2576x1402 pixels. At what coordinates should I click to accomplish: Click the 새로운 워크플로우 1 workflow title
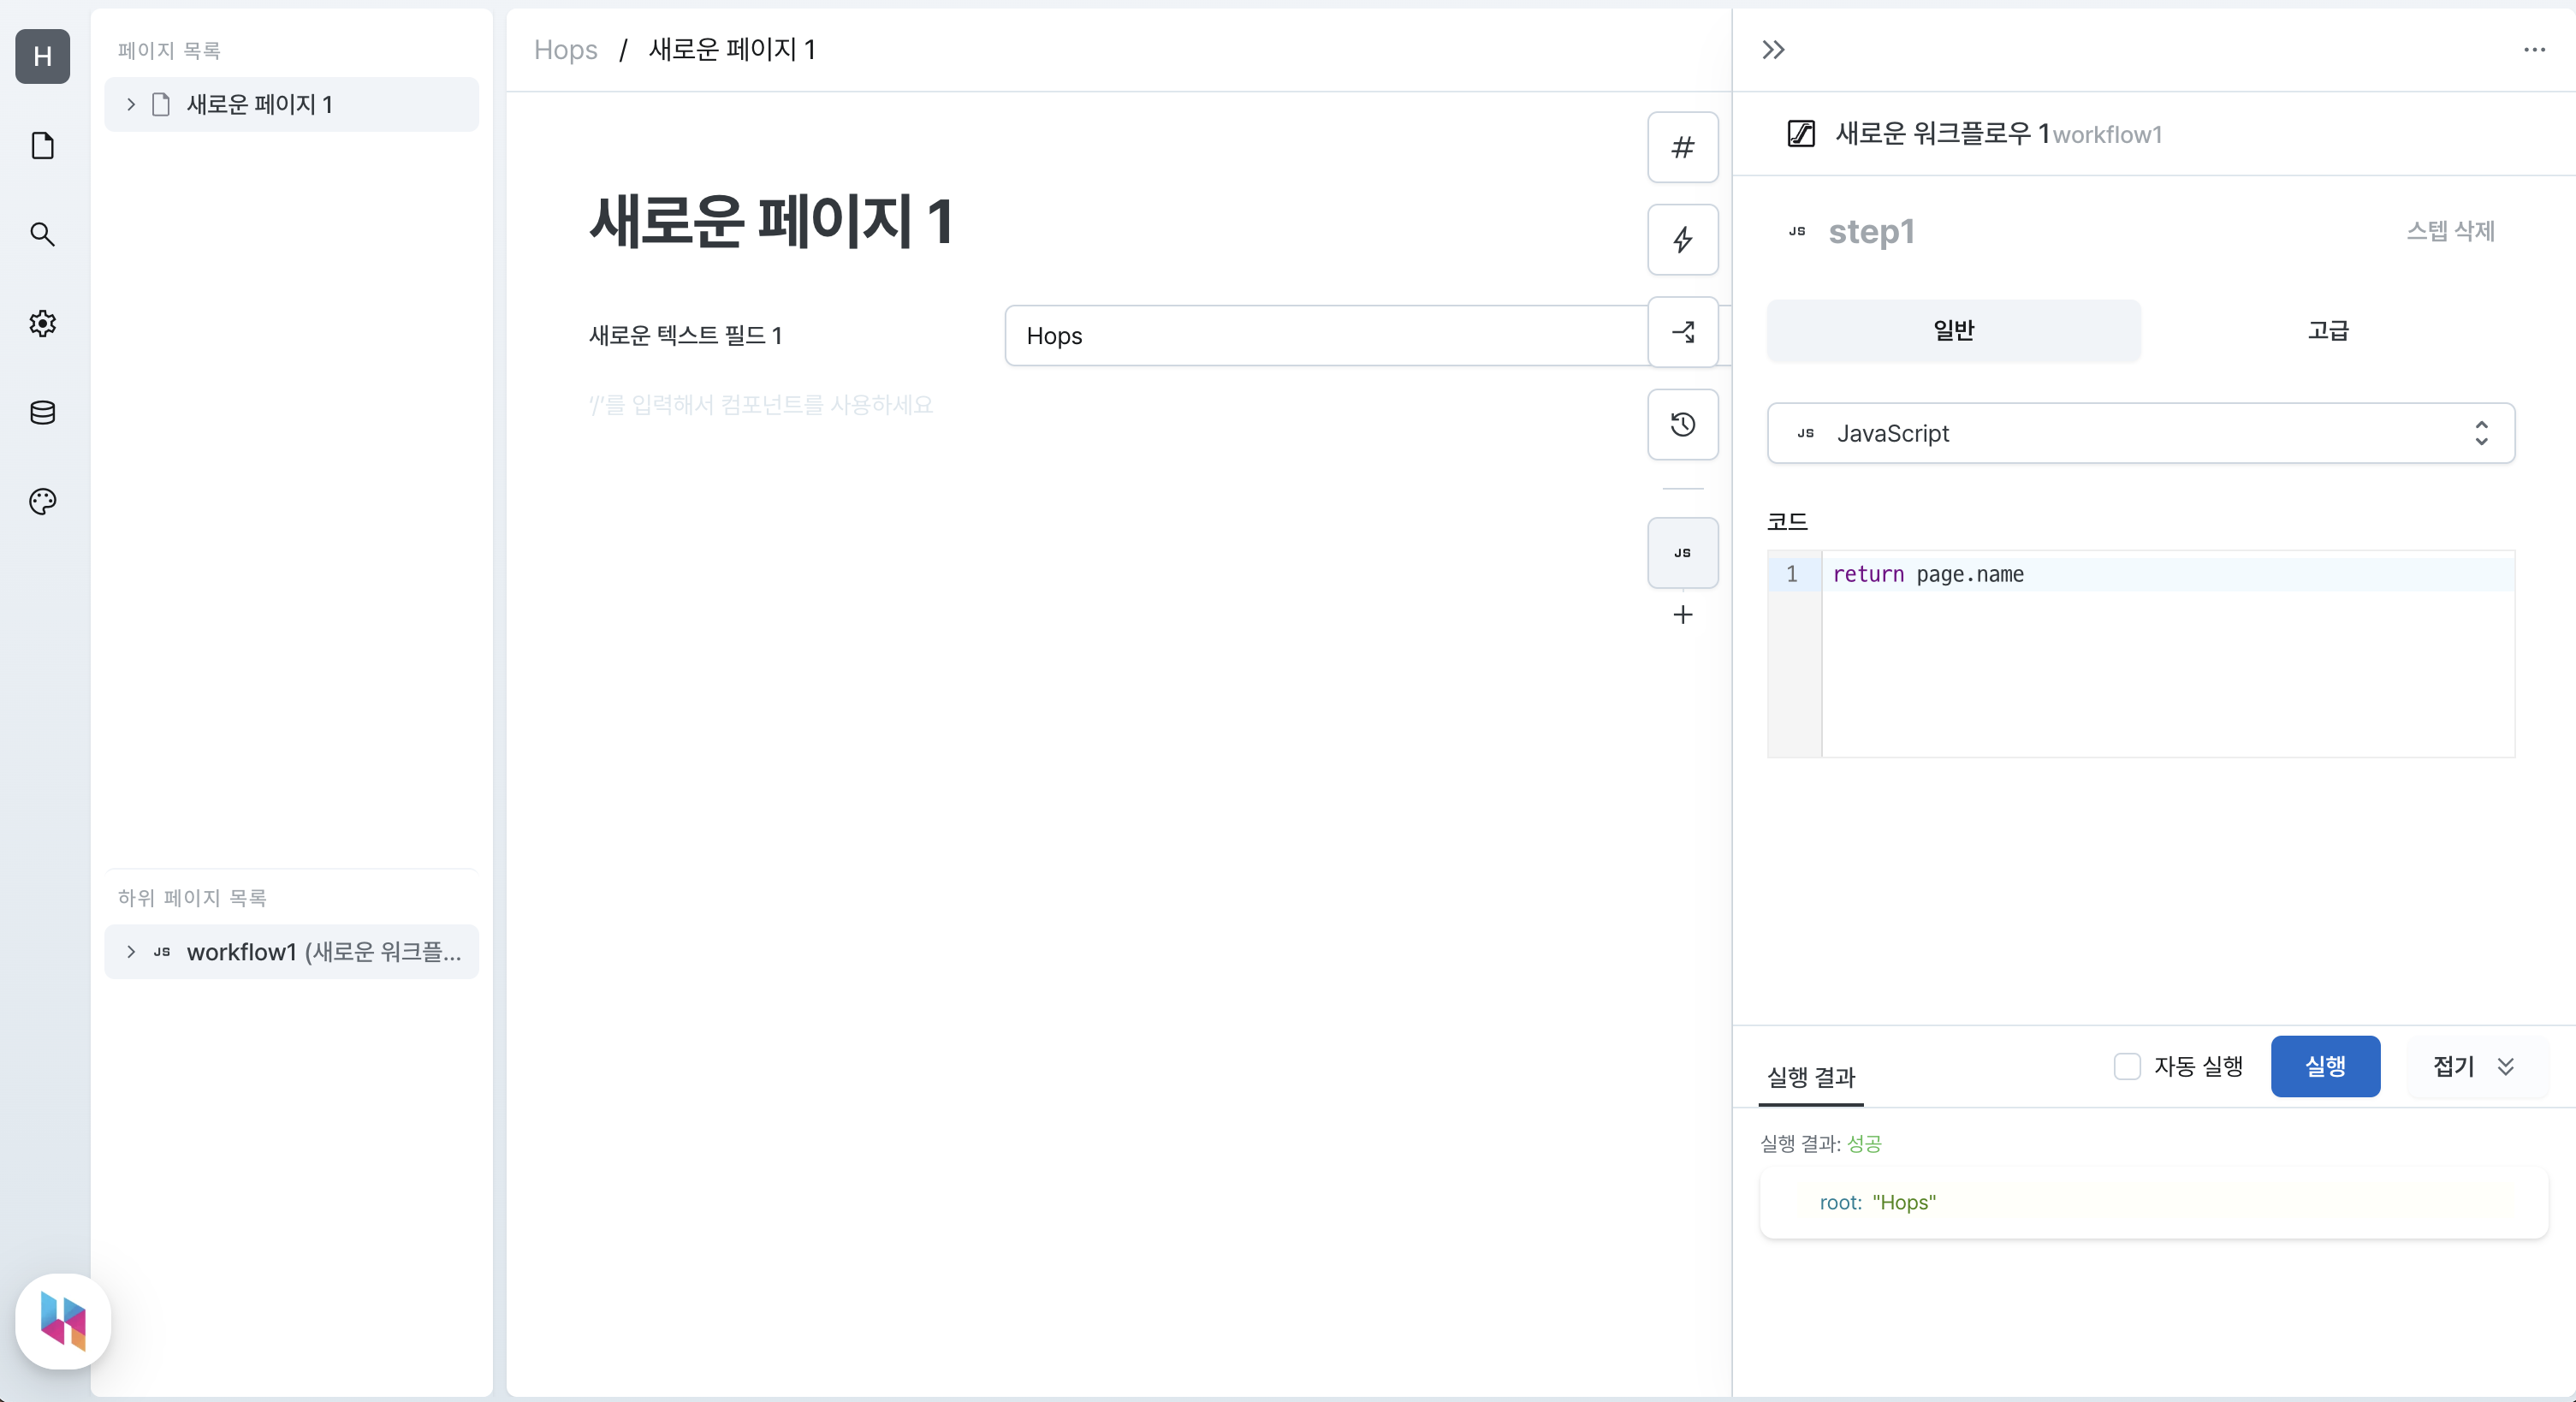tap(1942, 133)
